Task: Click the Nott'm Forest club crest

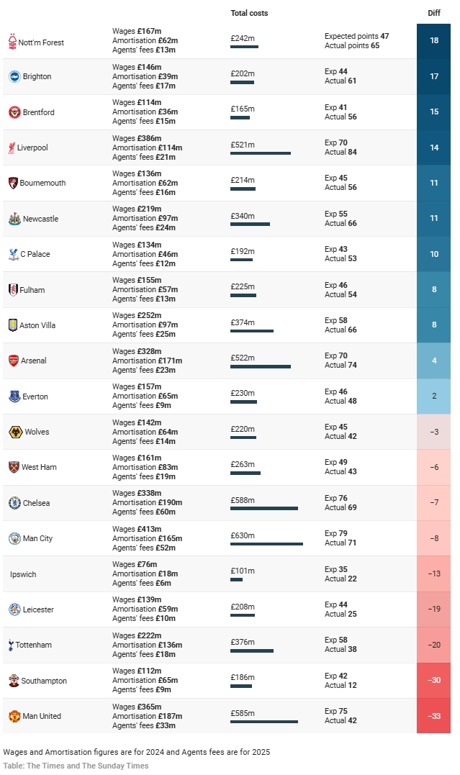Action: click(12, 42)
